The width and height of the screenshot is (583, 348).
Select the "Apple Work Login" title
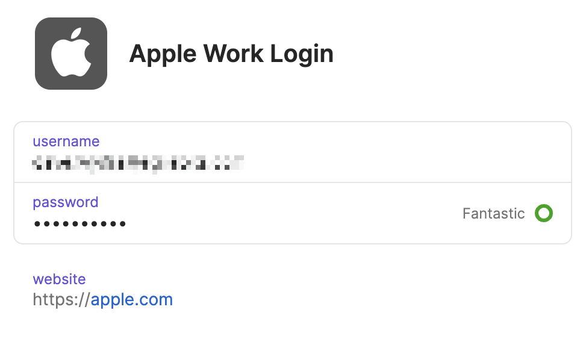[231, 54]
